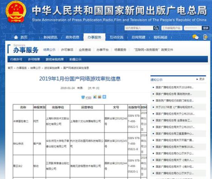The image size is (212, 179).
Task: Open notice 国家广播电视总局关于公布2018...
Action: (175, 114)
